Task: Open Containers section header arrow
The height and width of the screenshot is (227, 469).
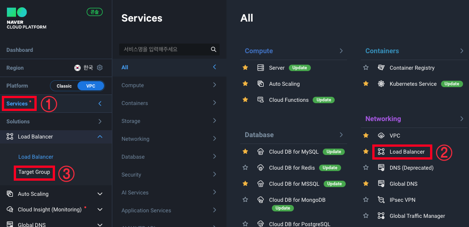Action: point(462,51)
